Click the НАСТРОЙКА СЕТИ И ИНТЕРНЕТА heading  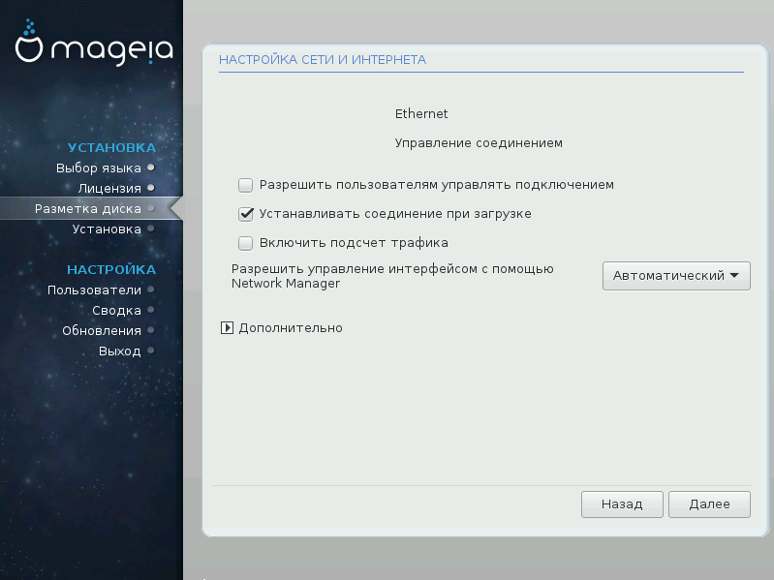point(323,59)
